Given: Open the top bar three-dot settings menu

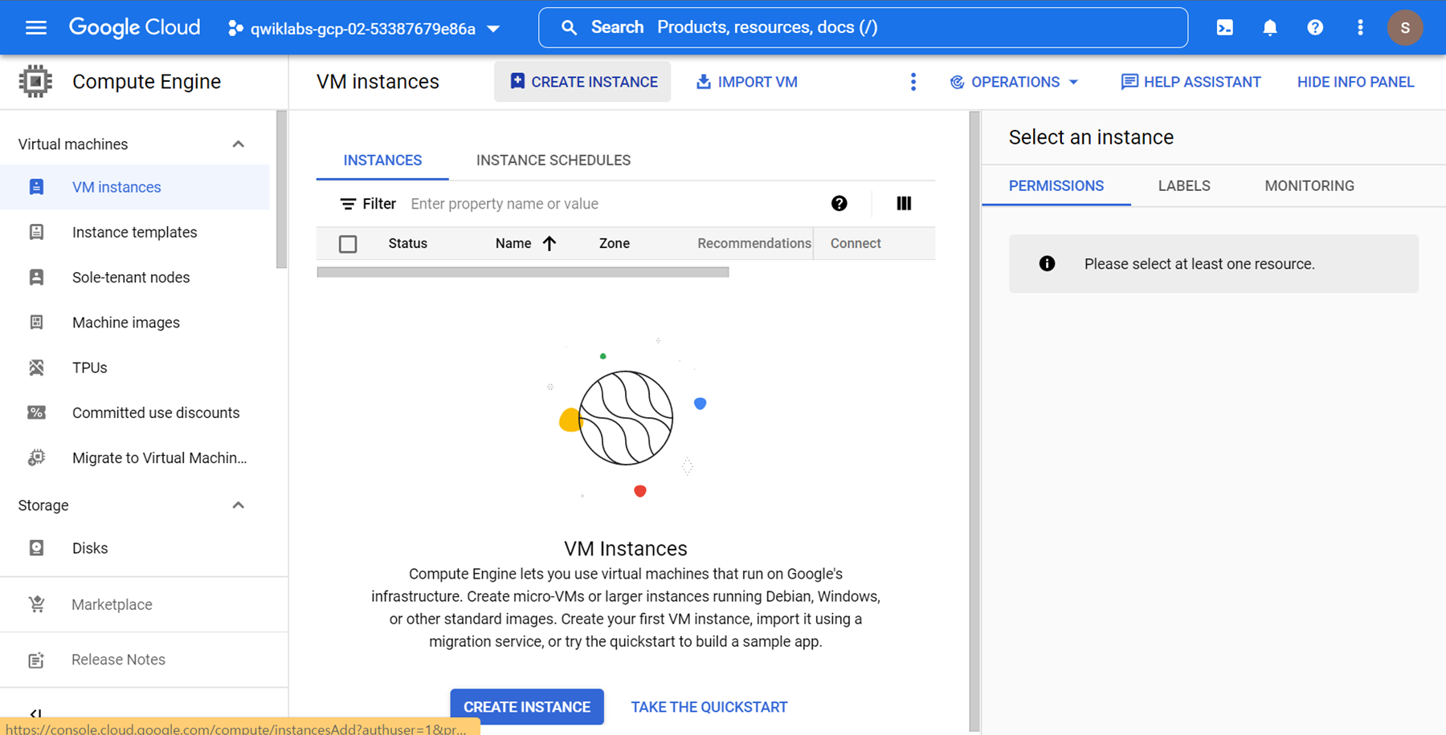Looking at the screenshot, I should 1360,28.
